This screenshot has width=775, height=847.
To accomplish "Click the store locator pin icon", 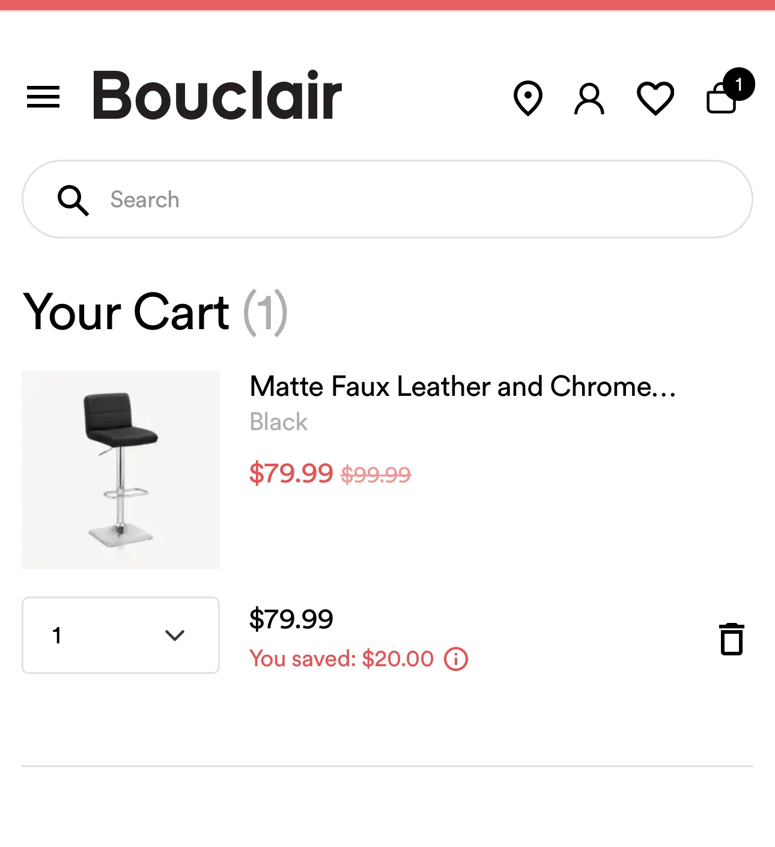I will click(x=528, y=98).
